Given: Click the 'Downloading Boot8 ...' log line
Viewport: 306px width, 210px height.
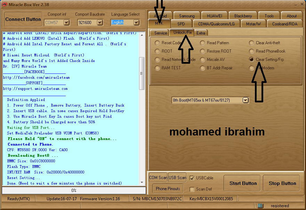Looking at the screenshot, I should point(33,155).
